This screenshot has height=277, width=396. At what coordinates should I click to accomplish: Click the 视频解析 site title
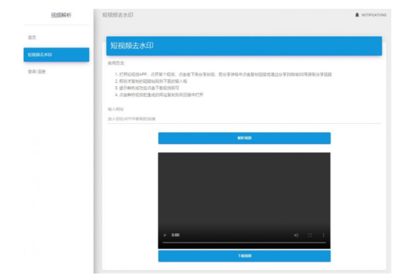[61, 15]
